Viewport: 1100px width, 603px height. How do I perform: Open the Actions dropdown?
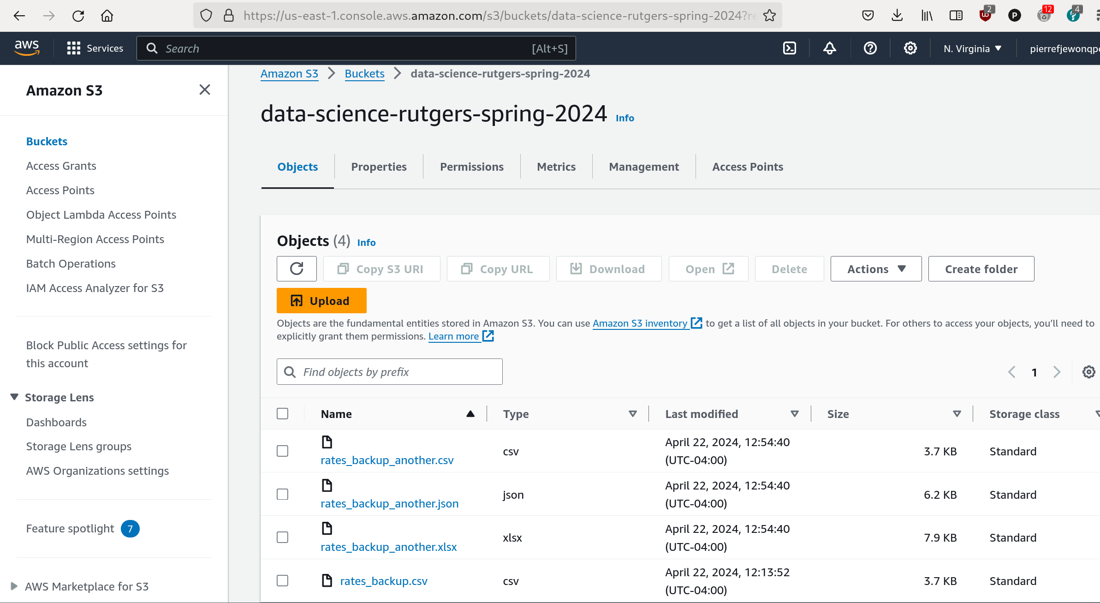[x=876, y=269]
